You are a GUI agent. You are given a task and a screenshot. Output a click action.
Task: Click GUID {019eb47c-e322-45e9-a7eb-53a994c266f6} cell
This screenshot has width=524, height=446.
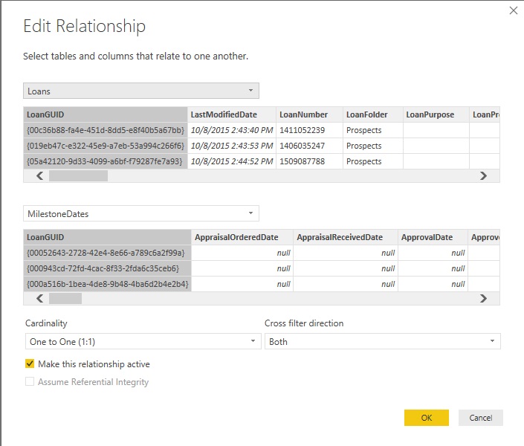pyautogui.click(x=106, y=146)
